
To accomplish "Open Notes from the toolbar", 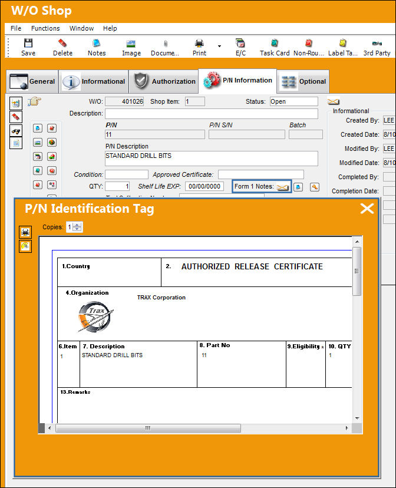I will coord(97,47).
